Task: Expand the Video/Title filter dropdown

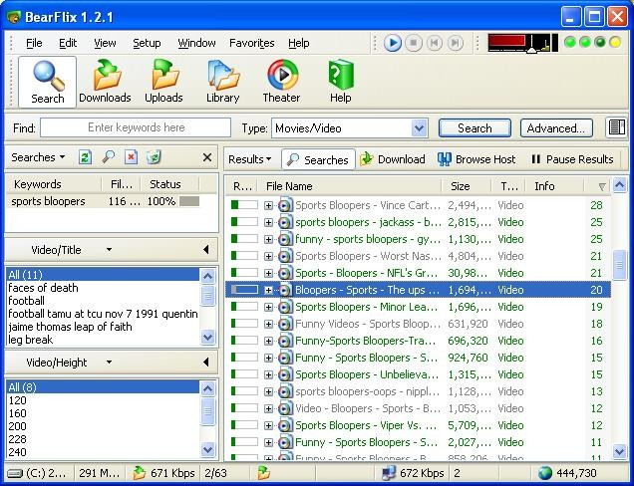Action: [x=110, y=250]
